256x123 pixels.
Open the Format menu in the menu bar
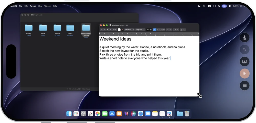[x=33, y=6]
